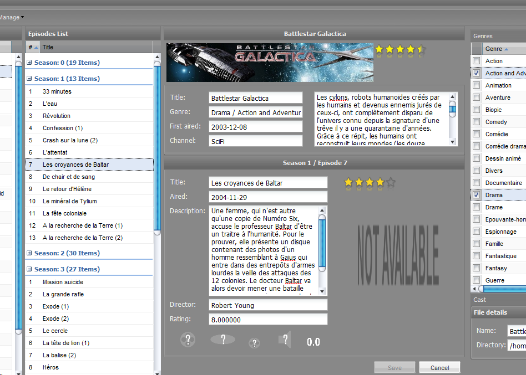
Task: Check the Espionnage genre checkbox
Action: [477, 232]
